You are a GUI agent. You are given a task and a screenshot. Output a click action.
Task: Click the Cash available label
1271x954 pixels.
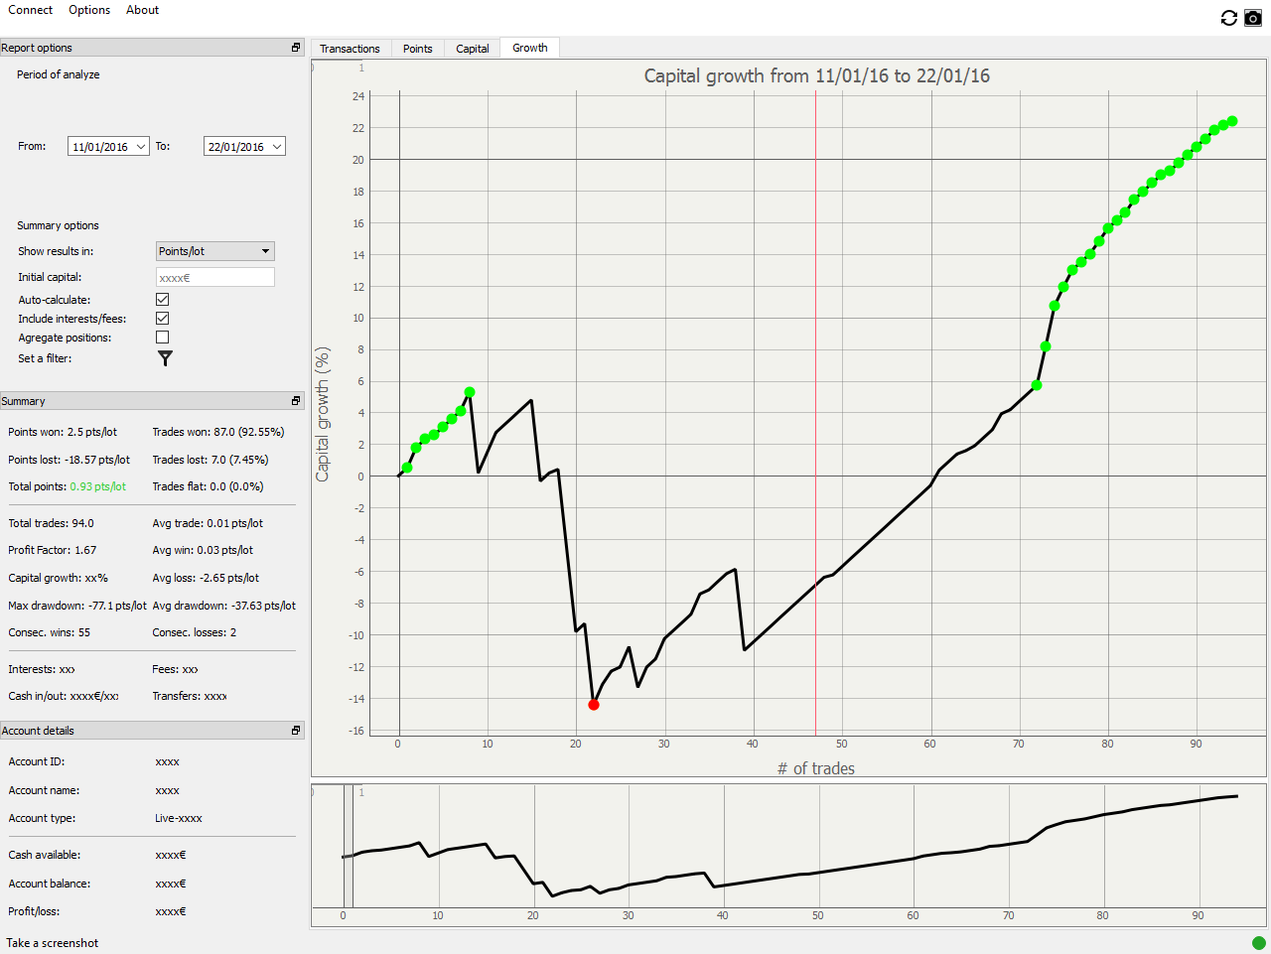45,855
